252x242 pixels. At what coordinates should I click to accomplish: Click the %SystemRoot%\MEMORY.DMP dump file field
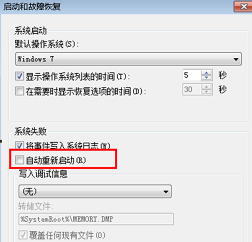(x=96, y=219)
